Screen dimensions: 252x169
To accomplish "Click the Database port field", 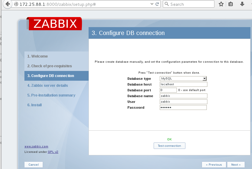I will (x=168, y=90).
